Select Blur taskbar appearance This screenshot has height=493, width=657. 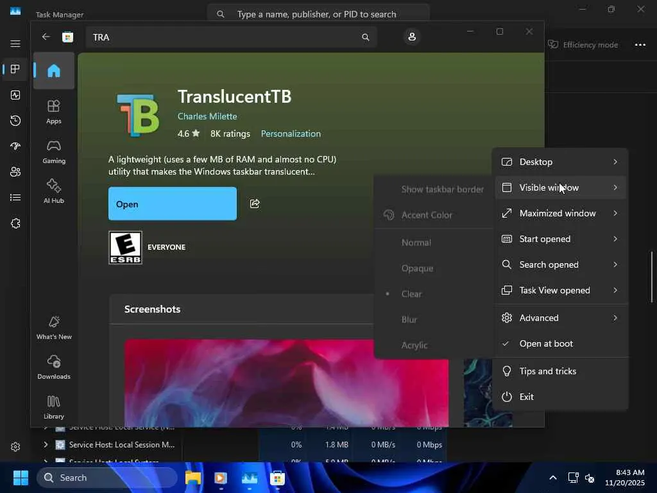tap(434, 320)
